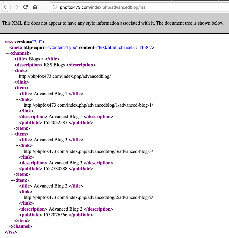Collapse the link node under Advanced Blog 2

tap(17, 192)
